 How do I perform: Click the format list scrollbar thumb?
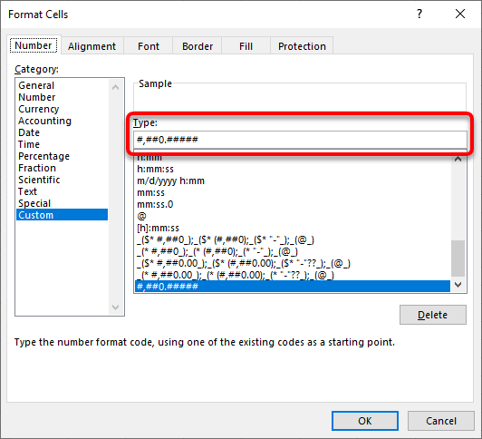tap(458, 259)
